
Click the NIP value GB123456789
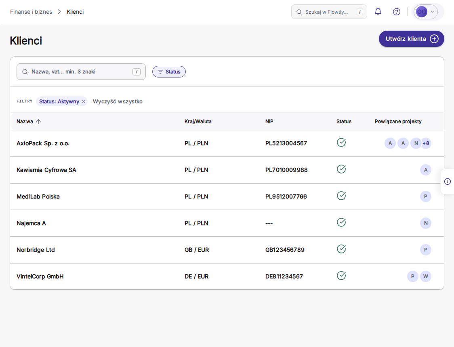coord(285,250)
